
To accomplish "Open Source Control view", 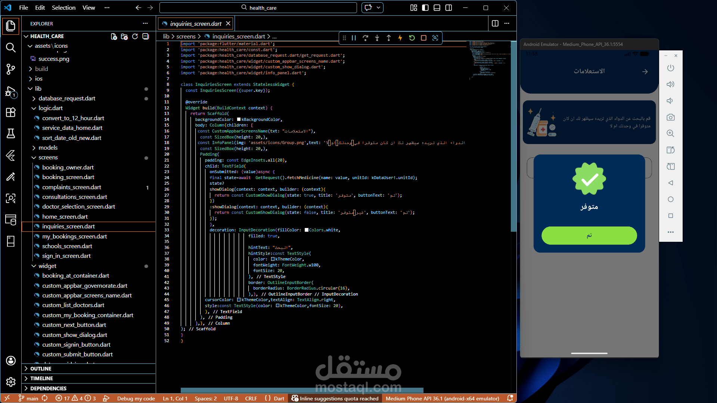I will click(10, 69).
